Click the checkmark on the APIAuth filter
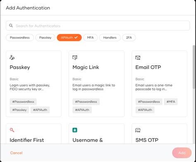The height and width of the screenshot is (162, 196). point(76,37)
